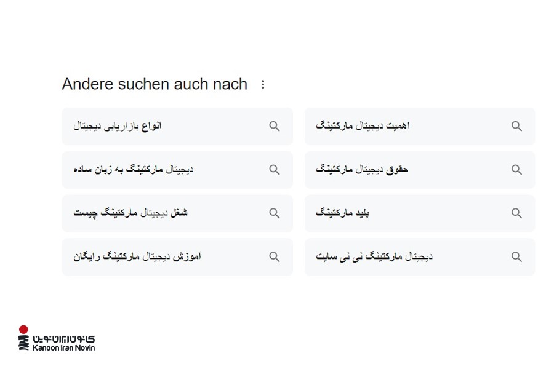Open شغل دیجیتال مارکتینگ چیست suggestion
This screenshot has width=554, height=369.
pyautogui.click(x=130, y=213)
